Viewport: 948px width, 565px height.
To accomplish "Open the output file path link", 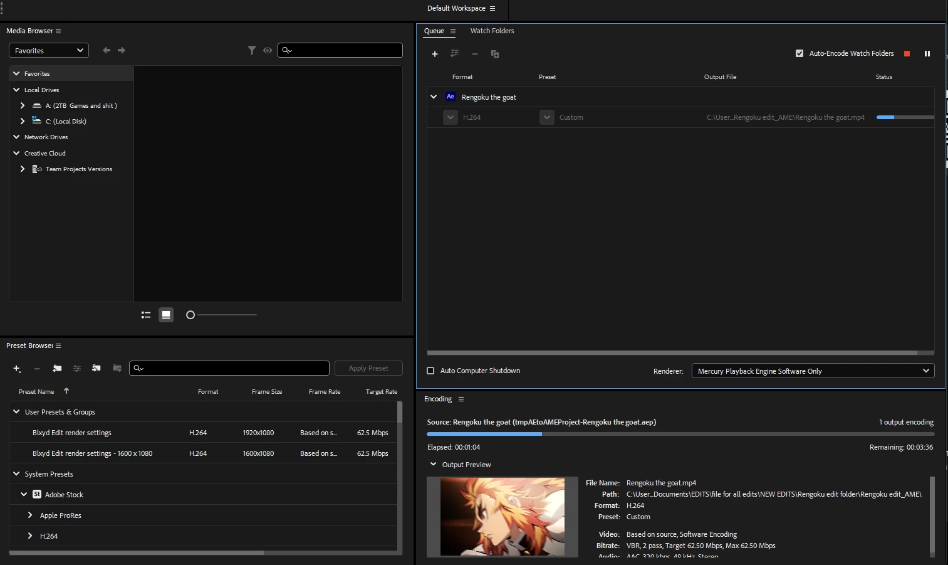I will [x=786, y=117].
